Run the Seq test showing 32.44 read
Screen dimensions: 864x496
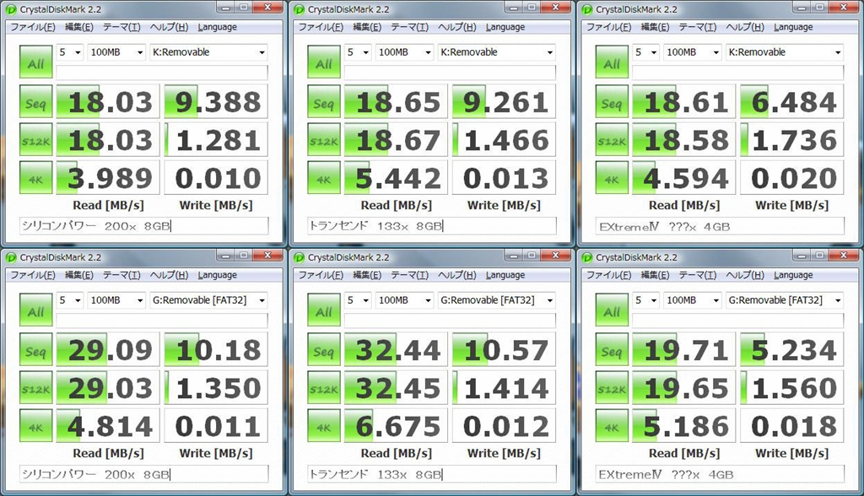click(324, 349)
